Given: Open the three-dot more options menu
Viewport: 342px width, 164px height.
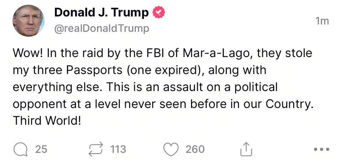Looking at the screenshot, I should 322,149.
